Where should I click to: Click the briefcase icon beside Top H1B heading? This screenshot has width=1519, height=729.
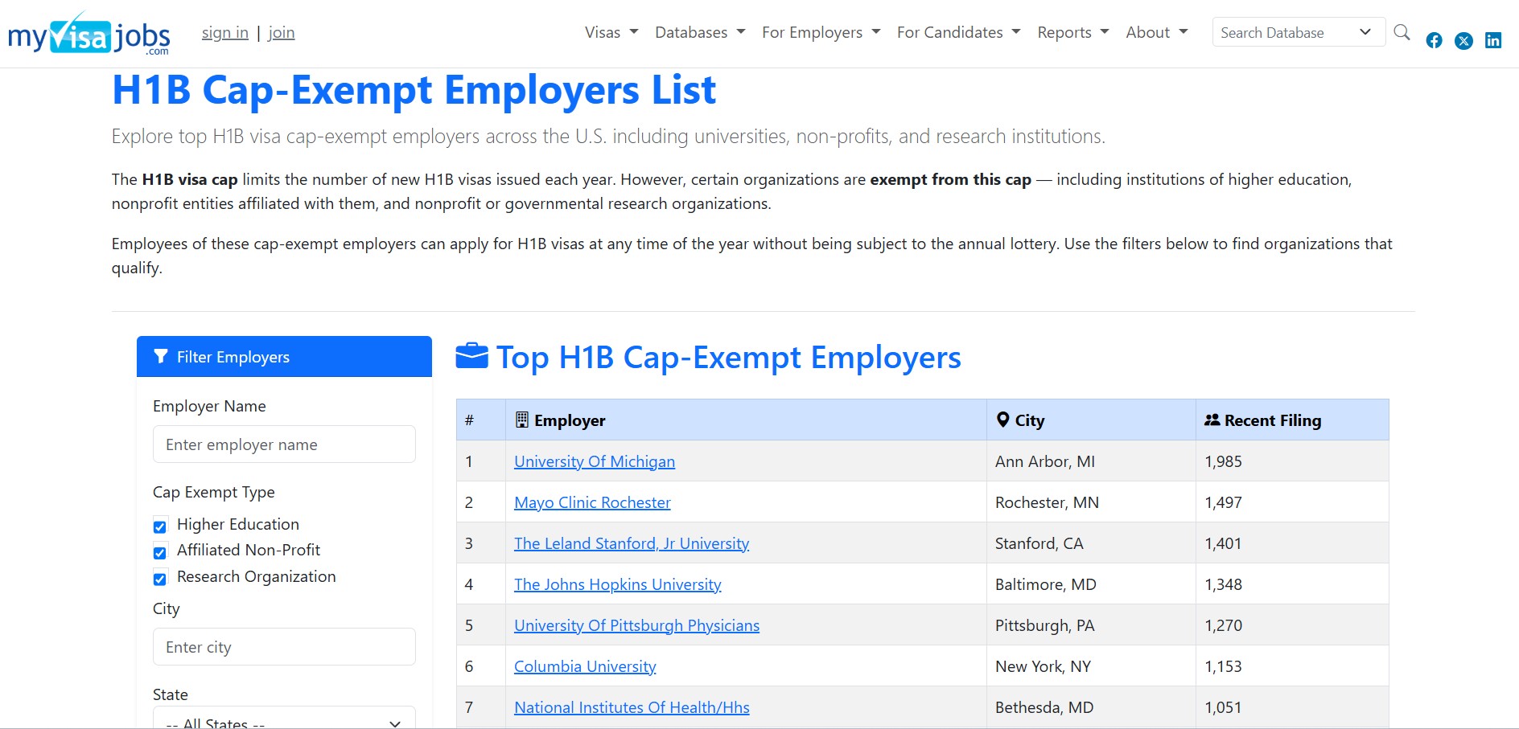click(x=471, y=355)
